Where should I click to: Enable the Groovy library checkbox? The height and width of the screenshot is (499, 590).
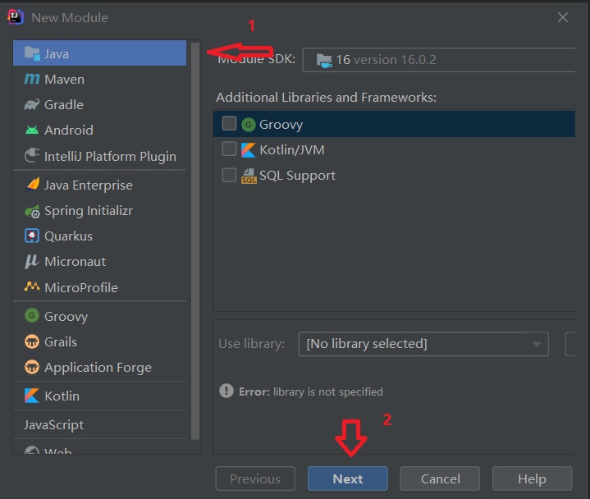[x=229, y=124]
